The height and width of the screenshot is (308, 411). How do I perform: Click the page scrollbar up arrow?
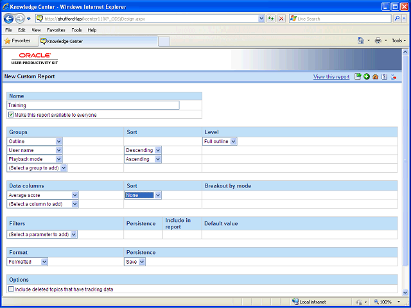[405, 52]
